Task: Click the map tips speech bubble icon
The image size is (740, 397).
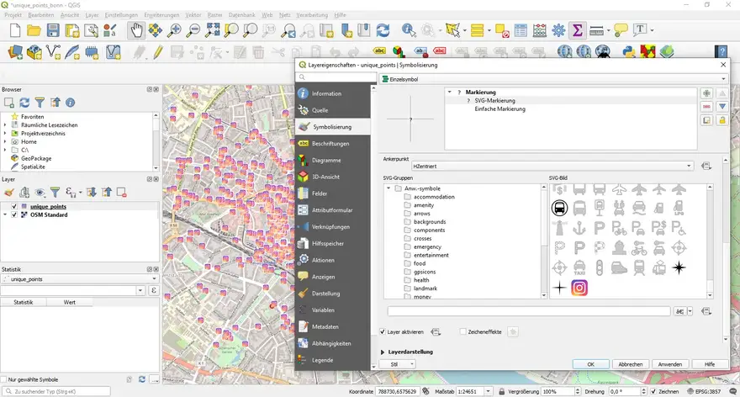Action: pos(621,30)
